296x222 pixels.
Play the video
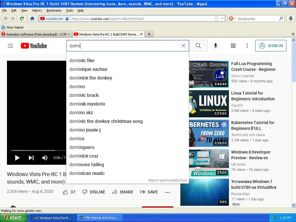(17, 158)
